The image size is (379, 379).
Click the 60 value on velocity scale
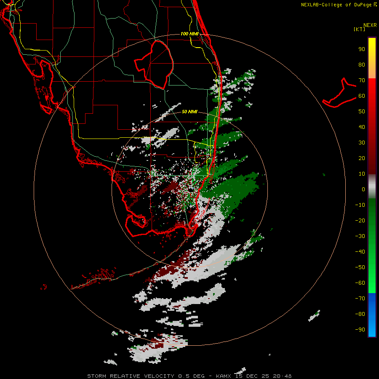tap(362, 96)
